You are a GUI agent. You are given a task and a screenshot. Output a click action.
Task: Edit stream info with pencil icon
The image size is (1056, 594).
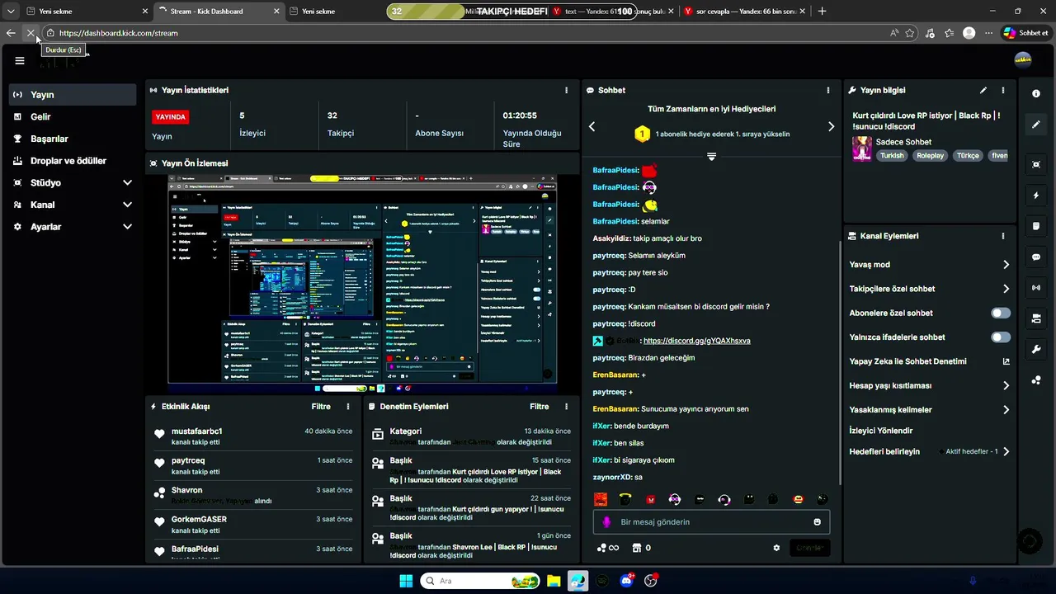point(983,90)
